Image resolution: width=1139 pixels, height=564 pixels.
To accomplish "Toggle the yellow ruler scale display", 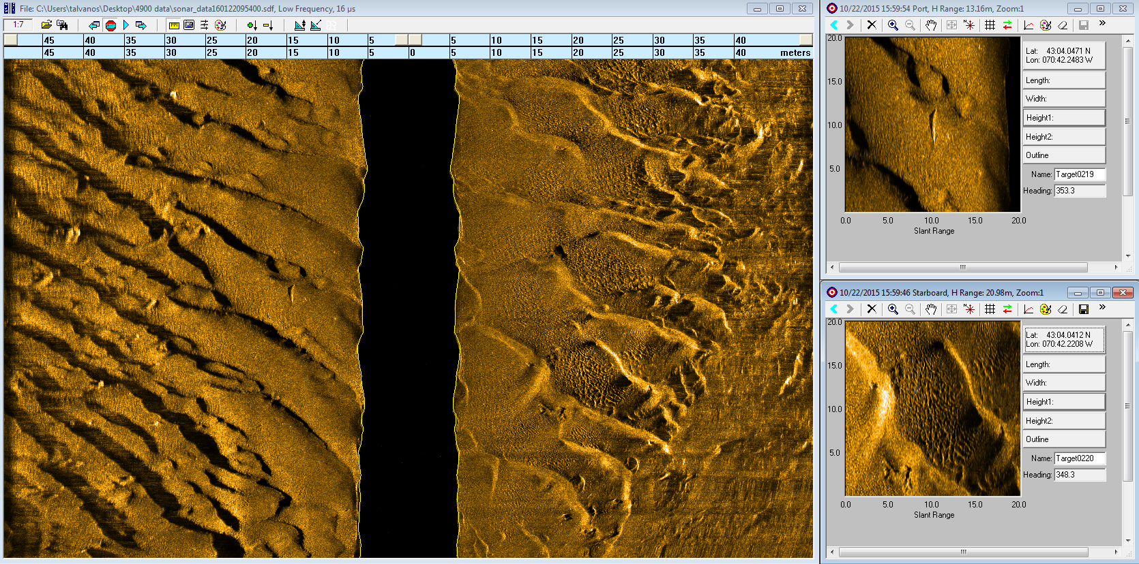I will click(174, 25).
